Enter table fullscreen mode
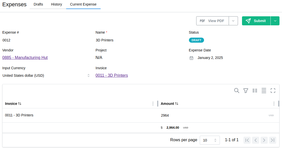 tap(273, 91)
